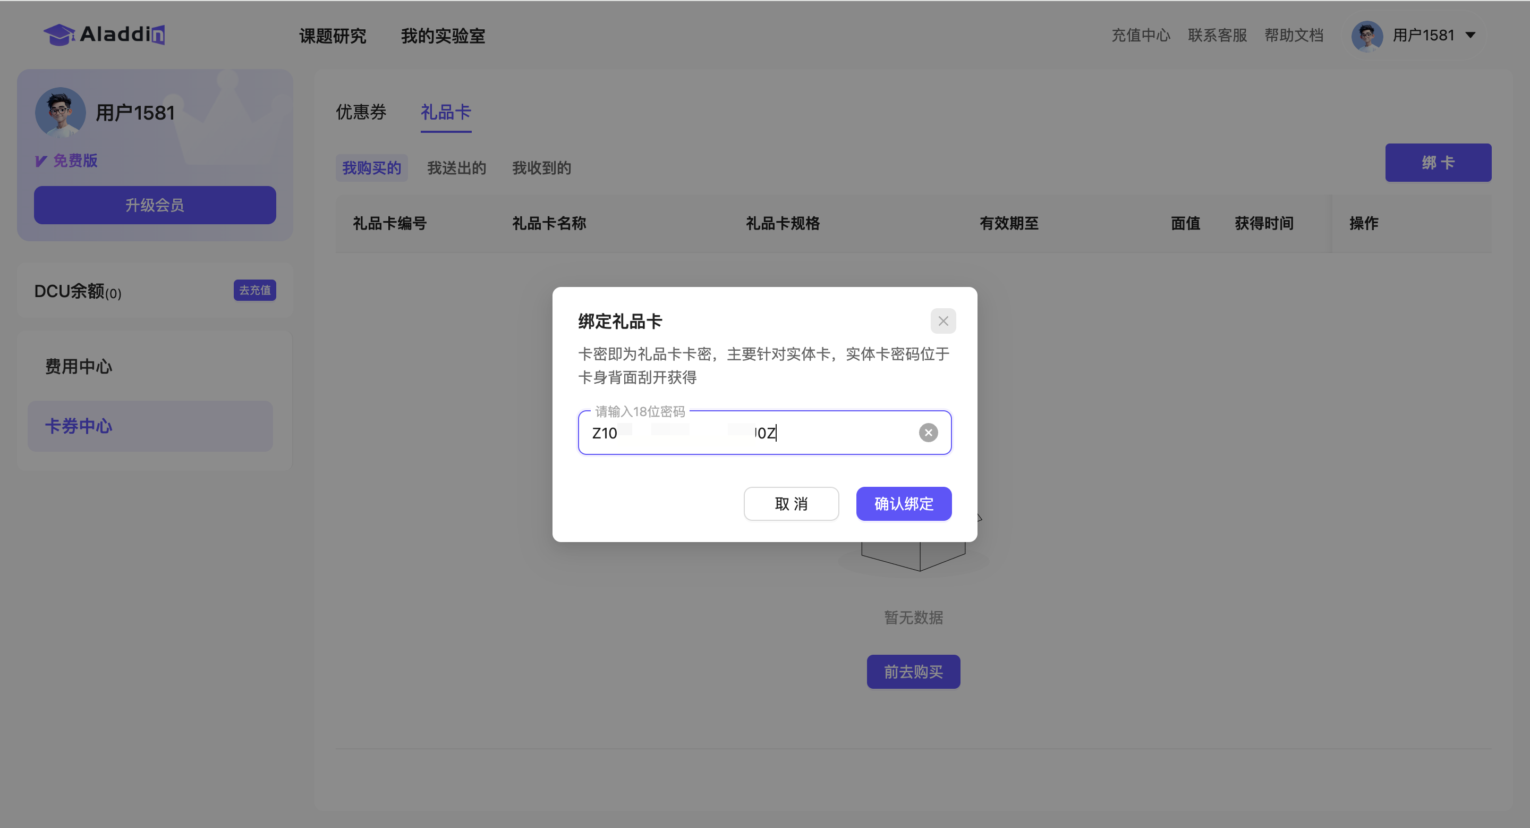Show the 我送出的 gift cards
Image resolution: width=1530 pixels, height=828 pixels.
coord(456,168)
